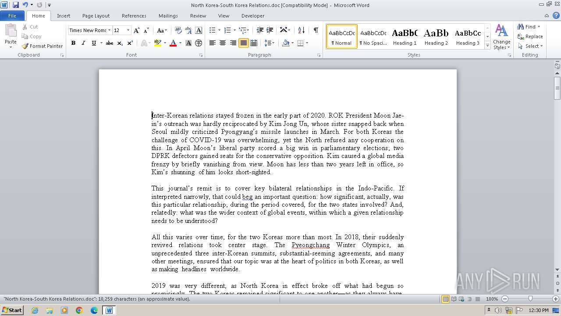Toggle strikethrough formatting

coord(110,43)
